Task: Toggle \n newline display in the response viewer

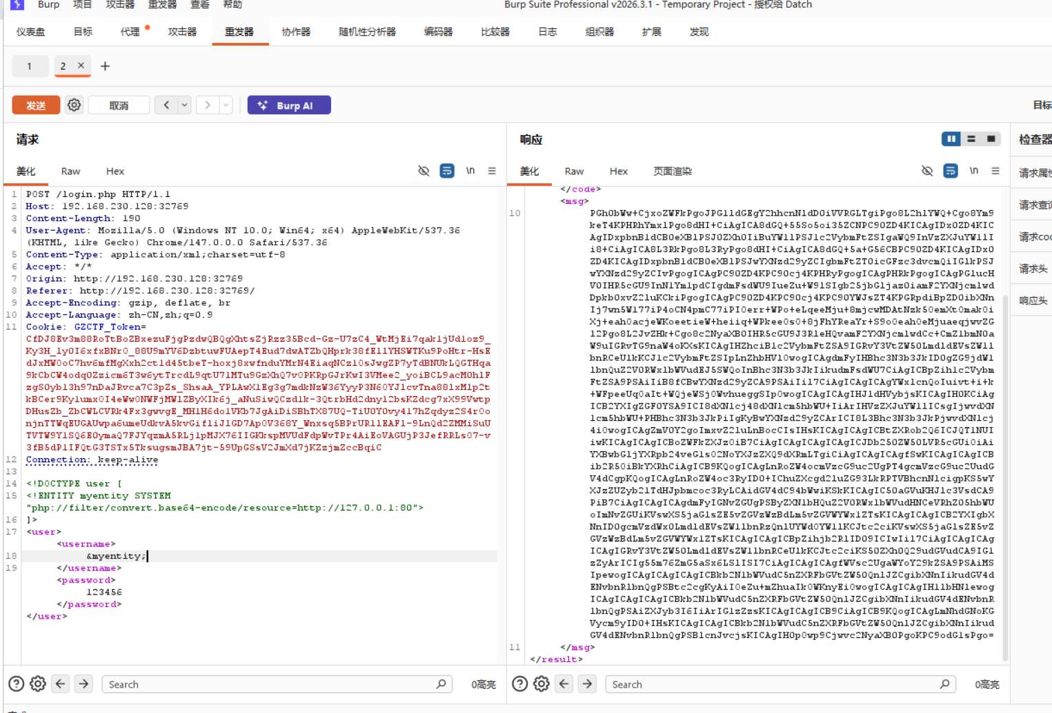Action: pos(974,171)
